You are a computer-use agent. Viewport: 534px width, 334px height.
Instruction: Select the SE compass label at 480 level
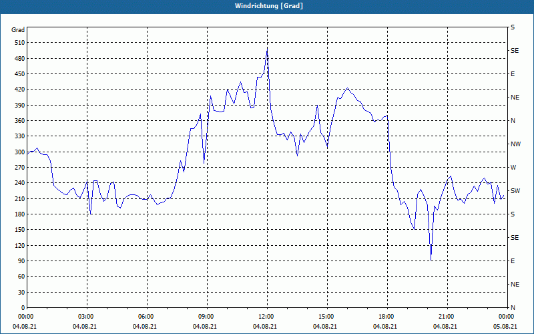pyautogui.click(x=515, y=51)
